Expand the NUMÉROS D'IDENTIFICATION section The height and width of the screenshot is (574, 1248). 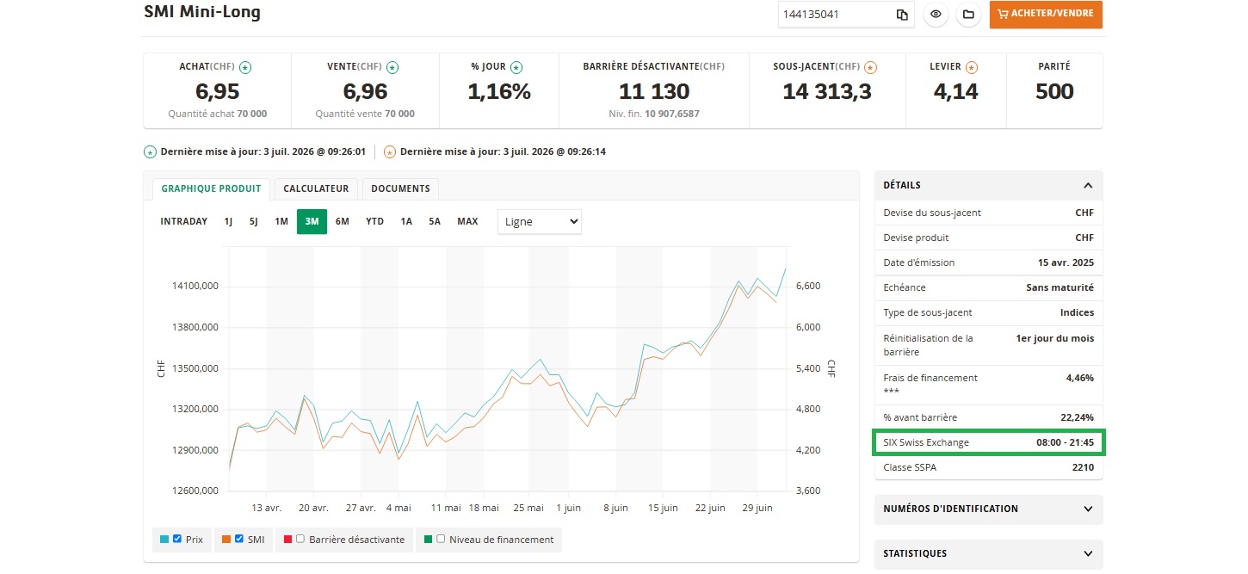point(988,509)
